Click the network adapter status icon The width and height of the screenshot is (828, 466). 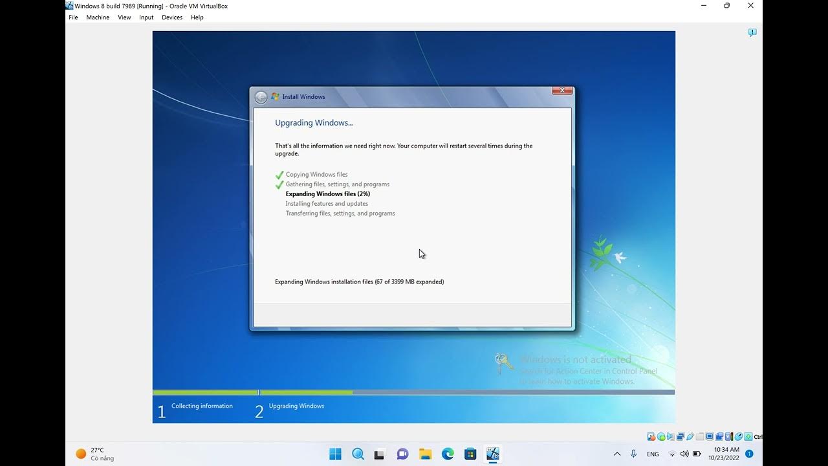pyautogui.click(x=681, y=437)
